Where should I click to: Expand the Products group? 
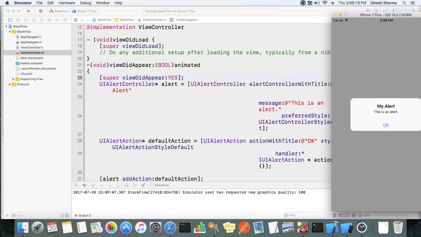pyautogui.click(x=10, y=84)
